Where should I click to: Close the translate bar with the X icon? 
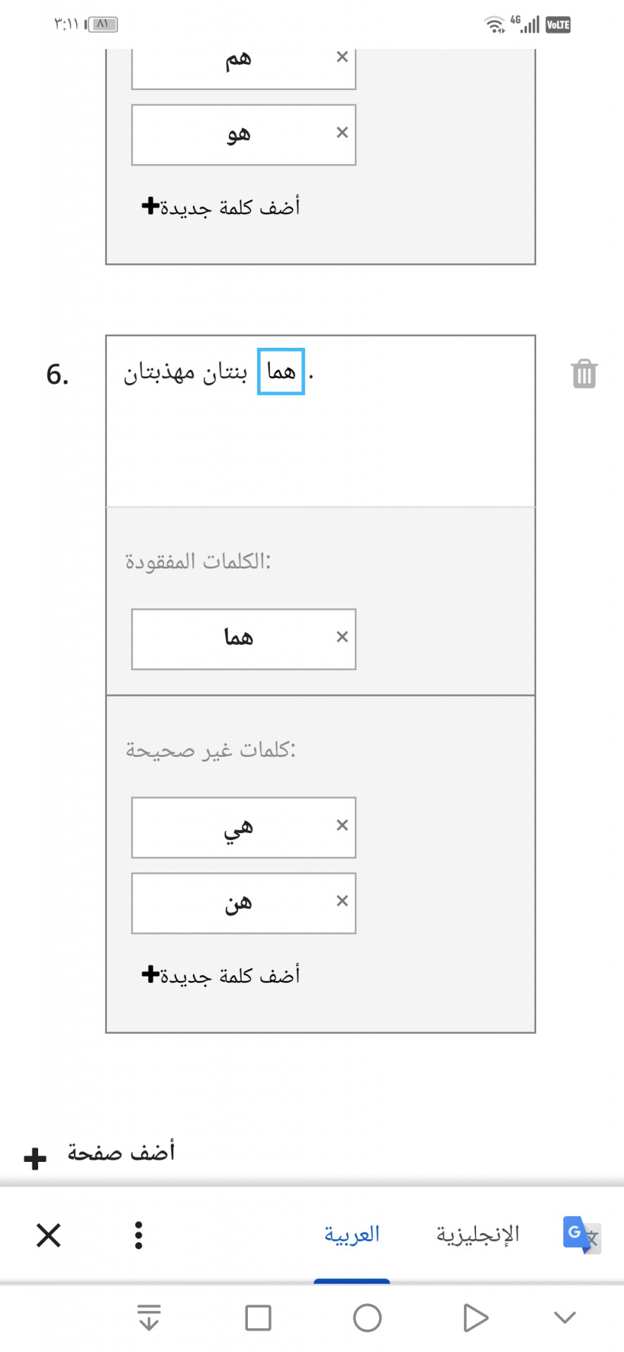click(x=49, y=1235)
